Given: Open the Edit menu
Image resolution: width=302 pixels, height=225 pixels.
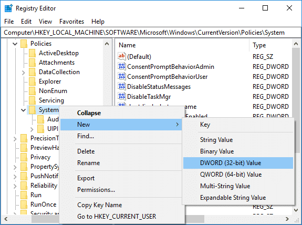Looking at the screenshot, I should 26,22.
